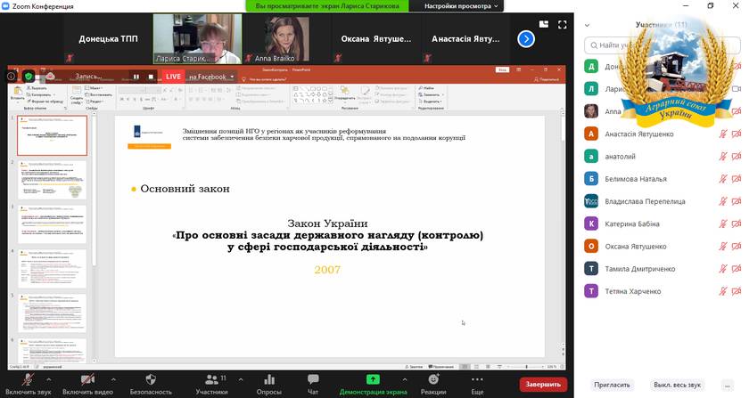This screenshot has width=749, height=398.
Task: Click camera-off icon for Тамила Дмитриченко
Action: (737, 269)
